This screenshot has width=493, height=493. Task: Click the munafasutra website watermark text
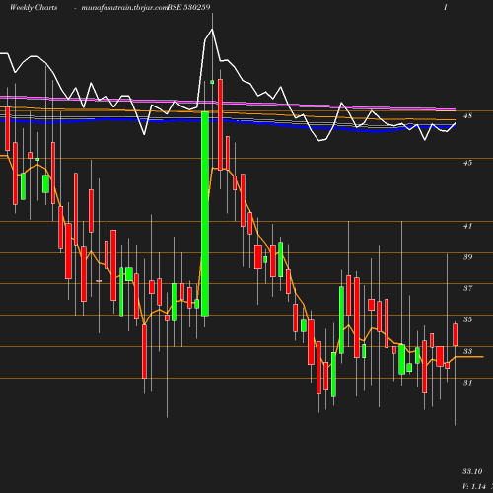coord(124,7)
